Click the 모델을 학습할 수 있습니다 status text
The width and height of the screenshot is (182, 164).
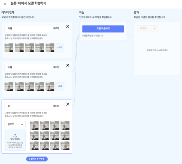93,36
